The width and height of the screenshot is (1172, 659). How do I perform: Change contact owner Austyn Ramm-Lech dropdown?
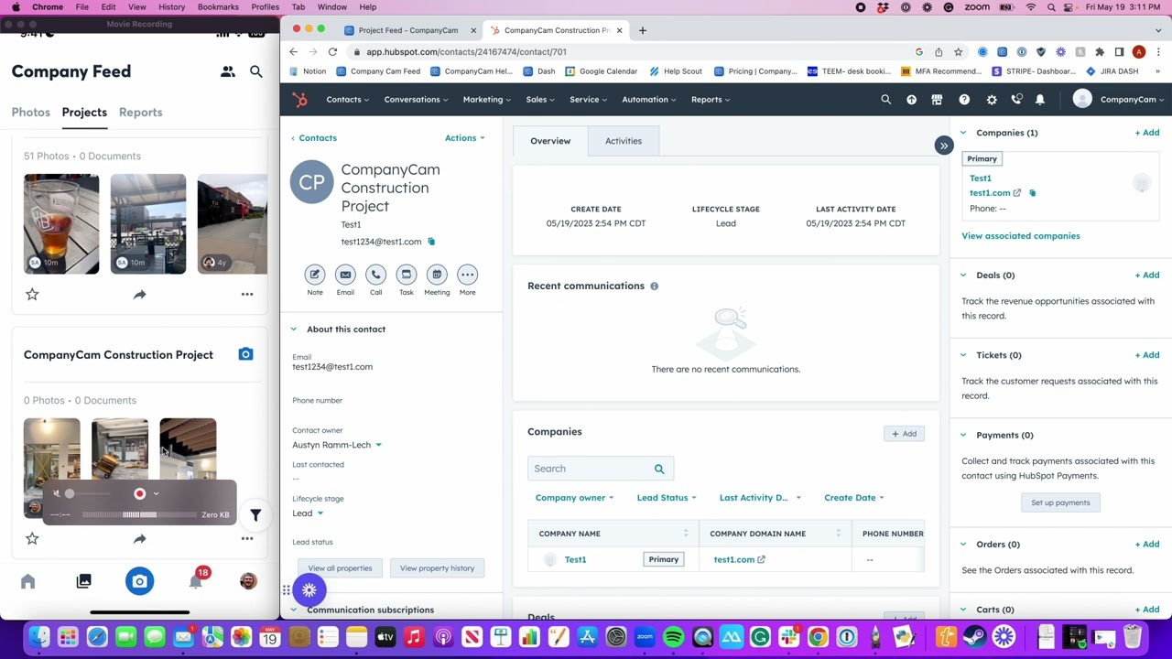click(x=336, y=445)
